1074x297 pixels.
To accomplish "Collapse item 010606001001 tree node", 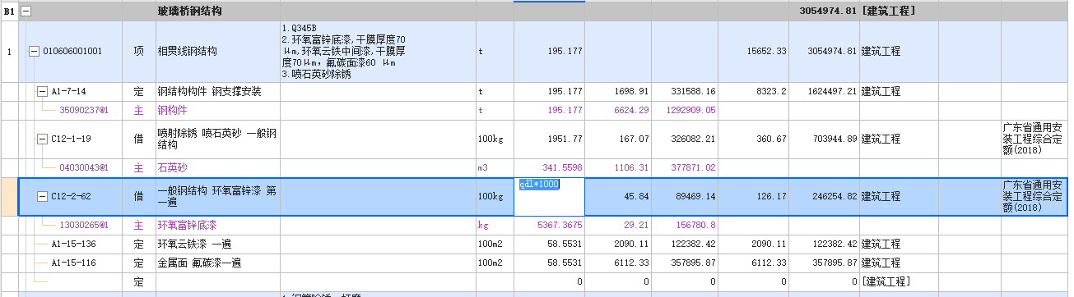I will [x=33, y=51].
